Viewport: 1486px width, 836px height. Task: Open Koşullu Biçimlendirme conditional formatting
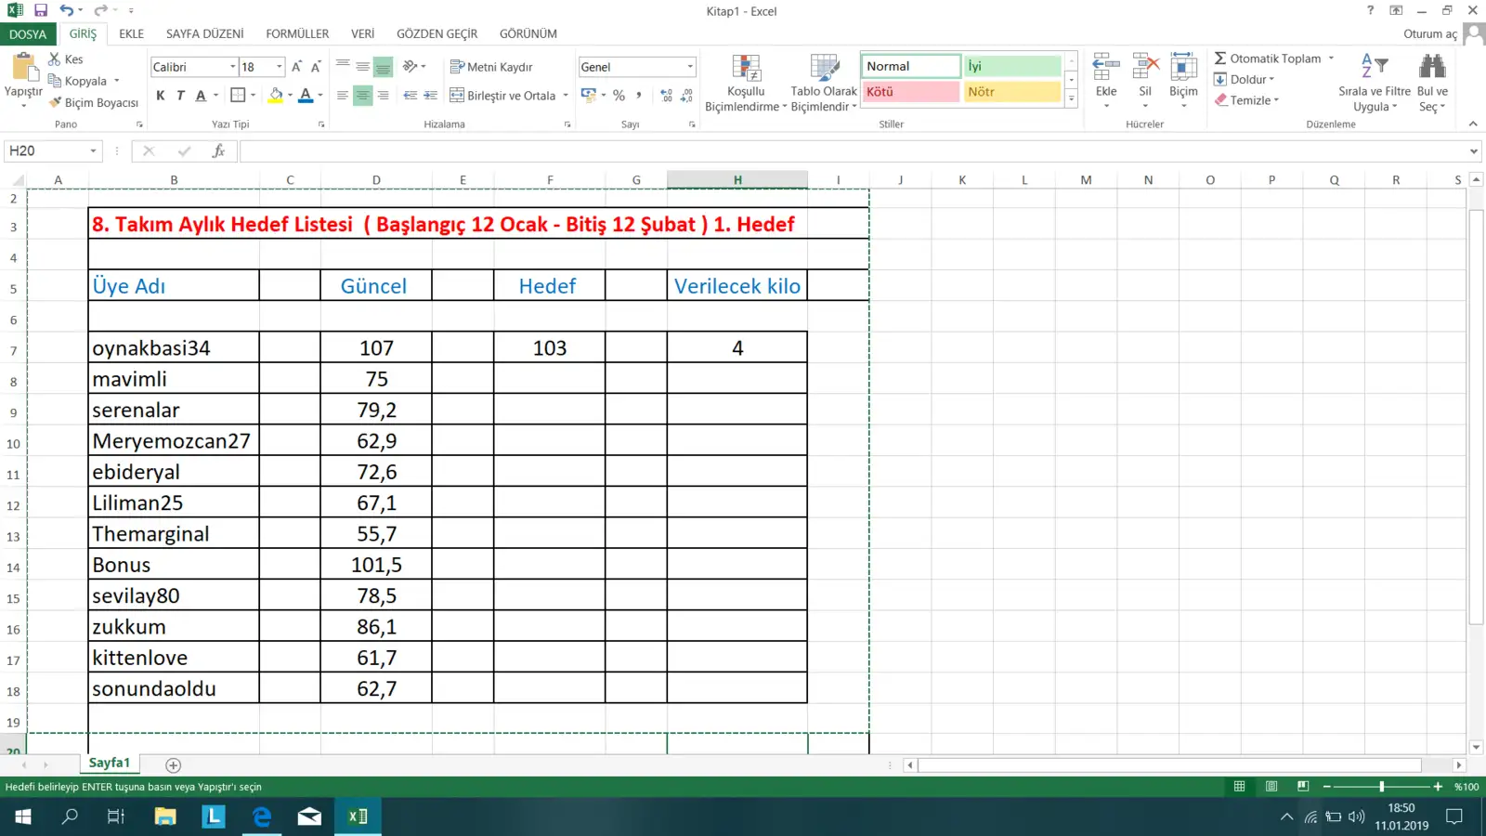[x=746, y=69]
